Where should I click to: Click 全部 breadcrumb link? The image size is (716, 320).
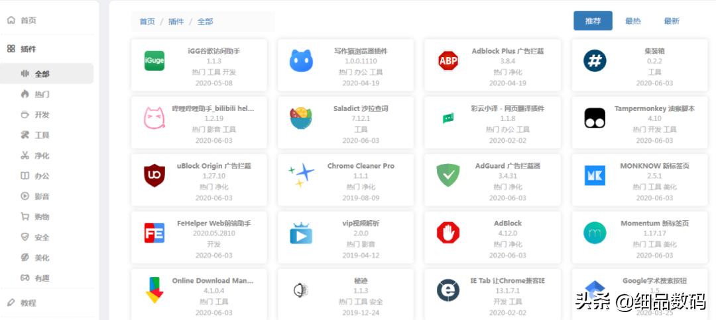coord(205,21)
